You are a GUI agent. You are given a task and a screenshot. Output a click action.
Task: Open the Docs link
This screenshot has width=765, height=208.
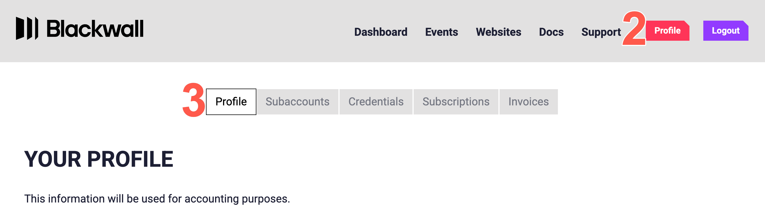551,32
